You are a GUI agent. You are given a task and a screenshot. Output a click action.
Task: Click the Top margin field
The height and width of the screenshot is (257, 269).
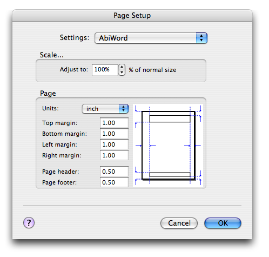click(114, 123)
